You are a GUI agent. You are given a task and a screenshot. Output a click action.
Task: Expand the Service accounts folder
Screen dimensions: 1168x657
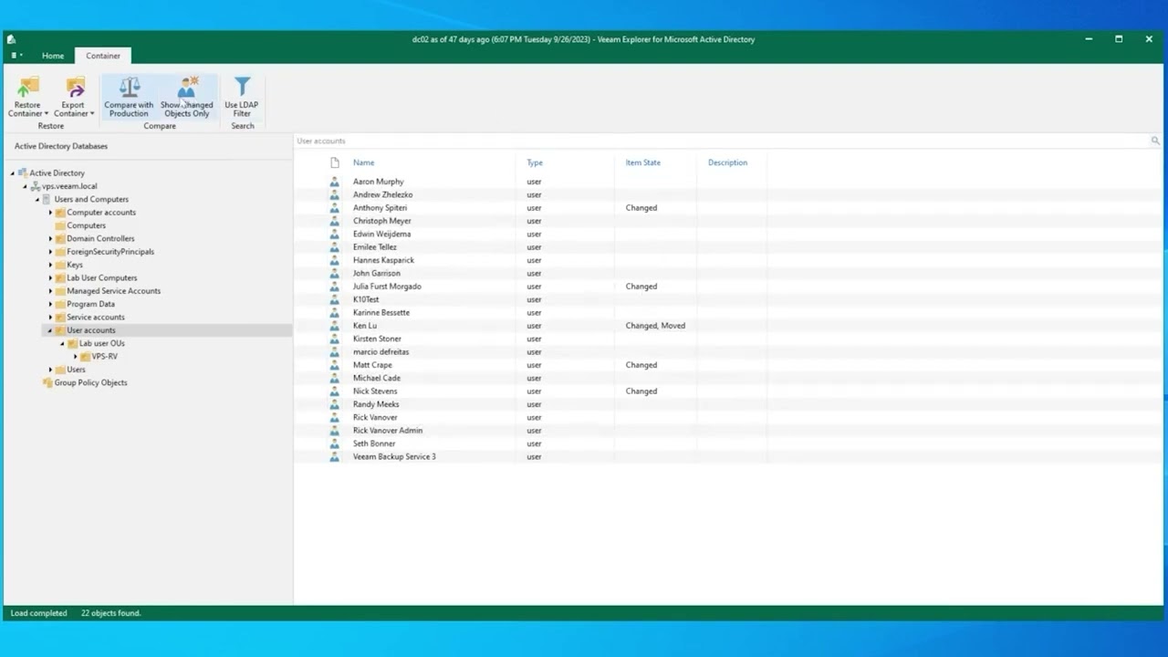point(50,317)
